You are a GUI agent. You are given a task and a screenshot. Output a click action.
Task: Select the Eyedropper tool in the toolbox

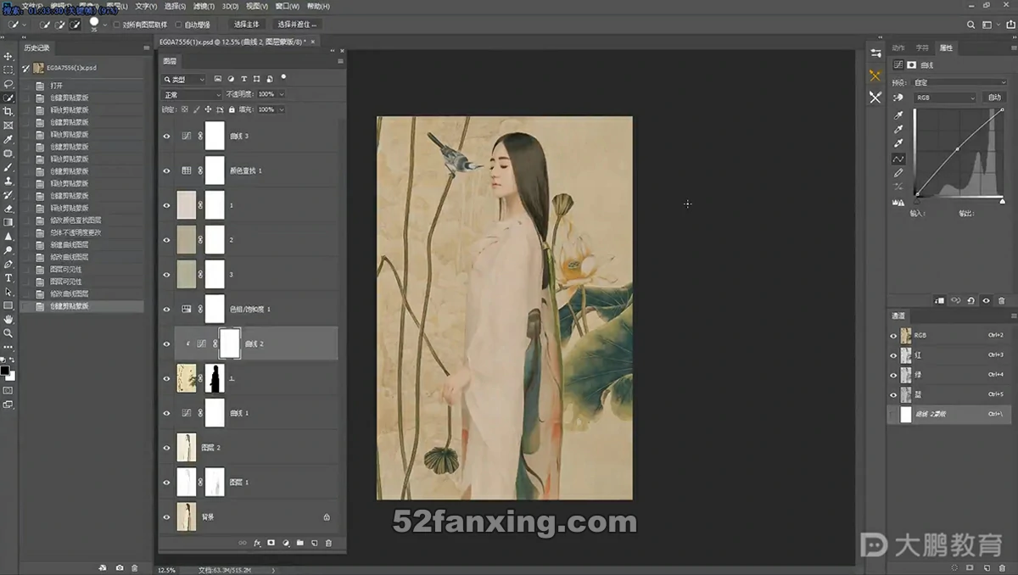tap(8, 139)
